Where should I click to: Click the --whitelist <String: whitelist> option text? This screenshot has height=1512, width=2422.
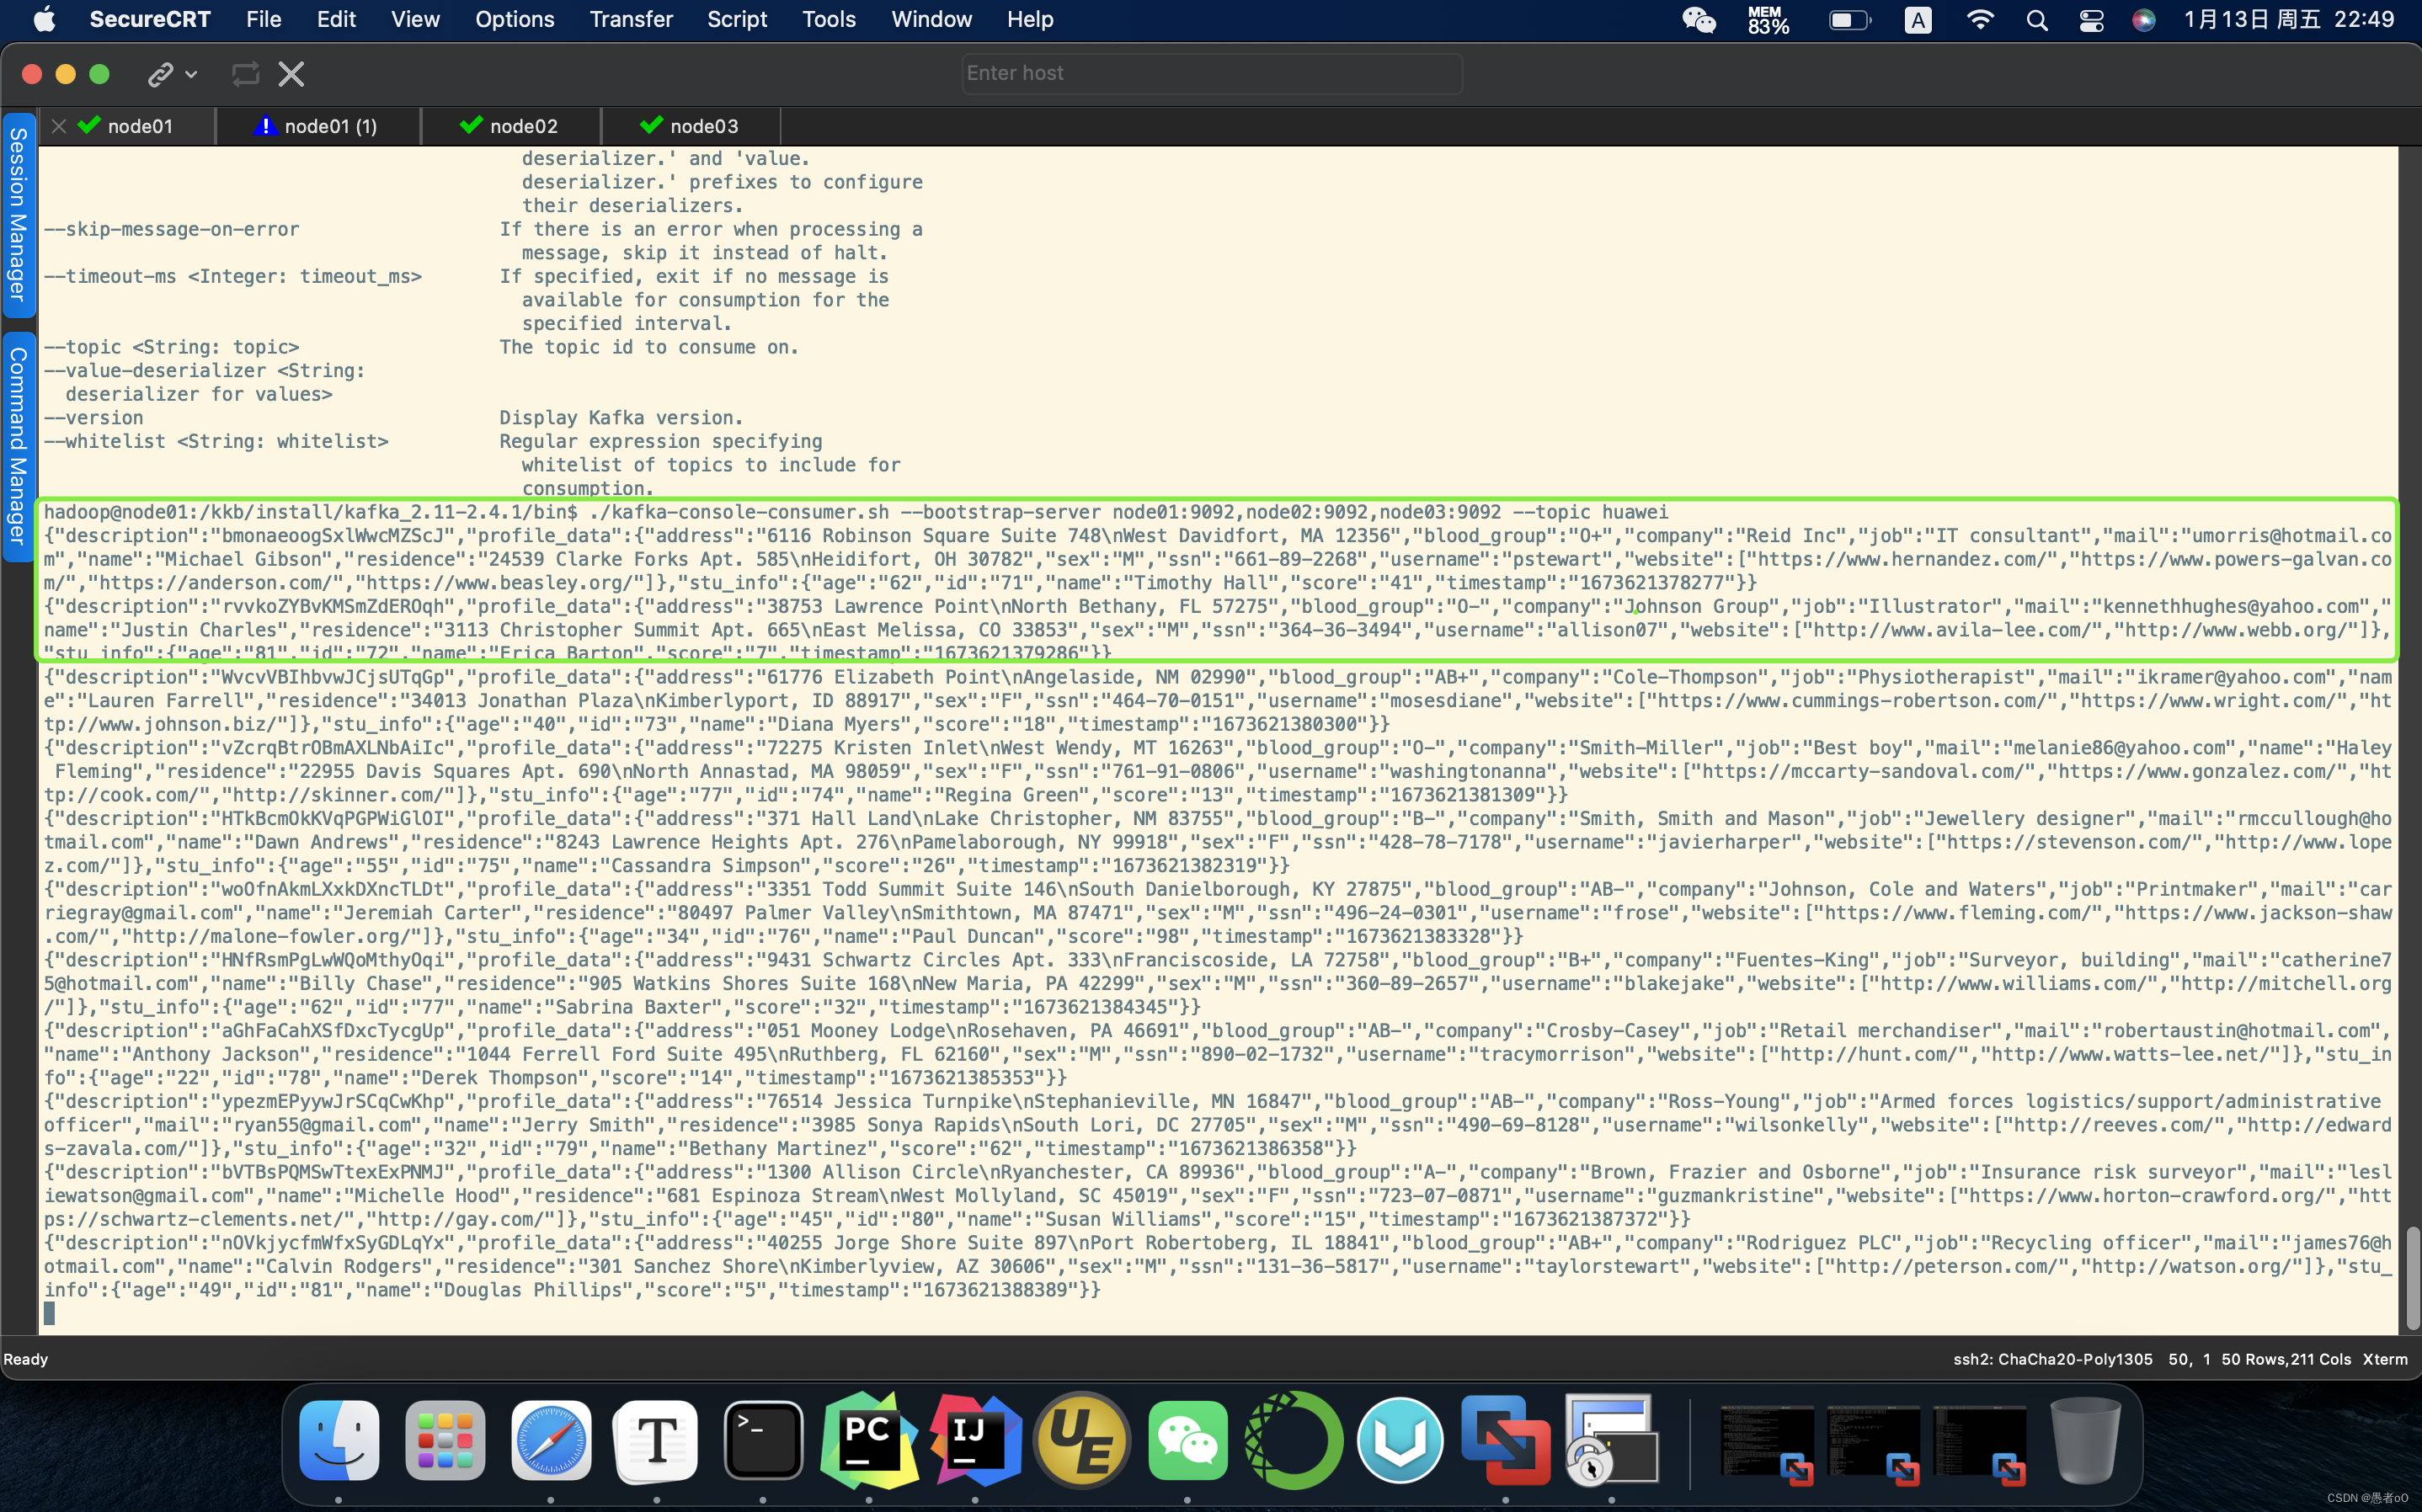tap(216, 441)
